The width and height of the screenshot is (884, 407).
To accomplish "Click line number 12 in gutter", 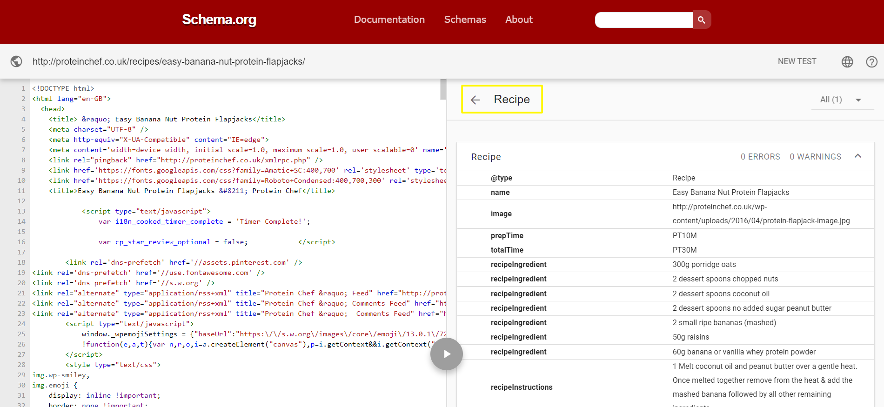I will coord(21,201).
